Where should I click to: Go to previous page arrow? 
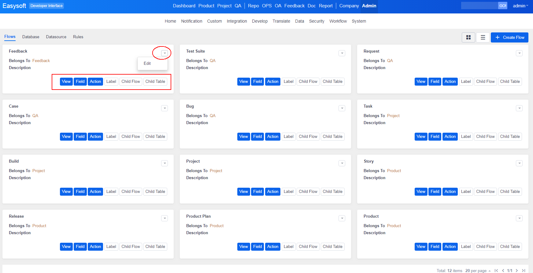[503, 271]
